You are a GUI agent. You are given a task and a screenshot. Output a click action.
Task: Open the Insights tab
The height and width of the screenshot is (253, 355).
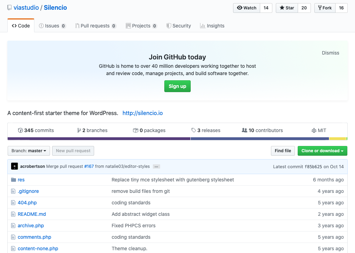[x=212, y=26]
